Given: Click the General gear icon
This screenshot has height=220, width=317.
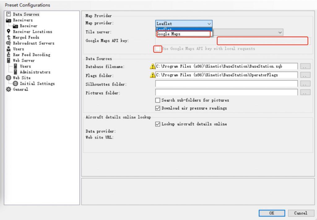Looking at the screenshot, I should (8, 89).
